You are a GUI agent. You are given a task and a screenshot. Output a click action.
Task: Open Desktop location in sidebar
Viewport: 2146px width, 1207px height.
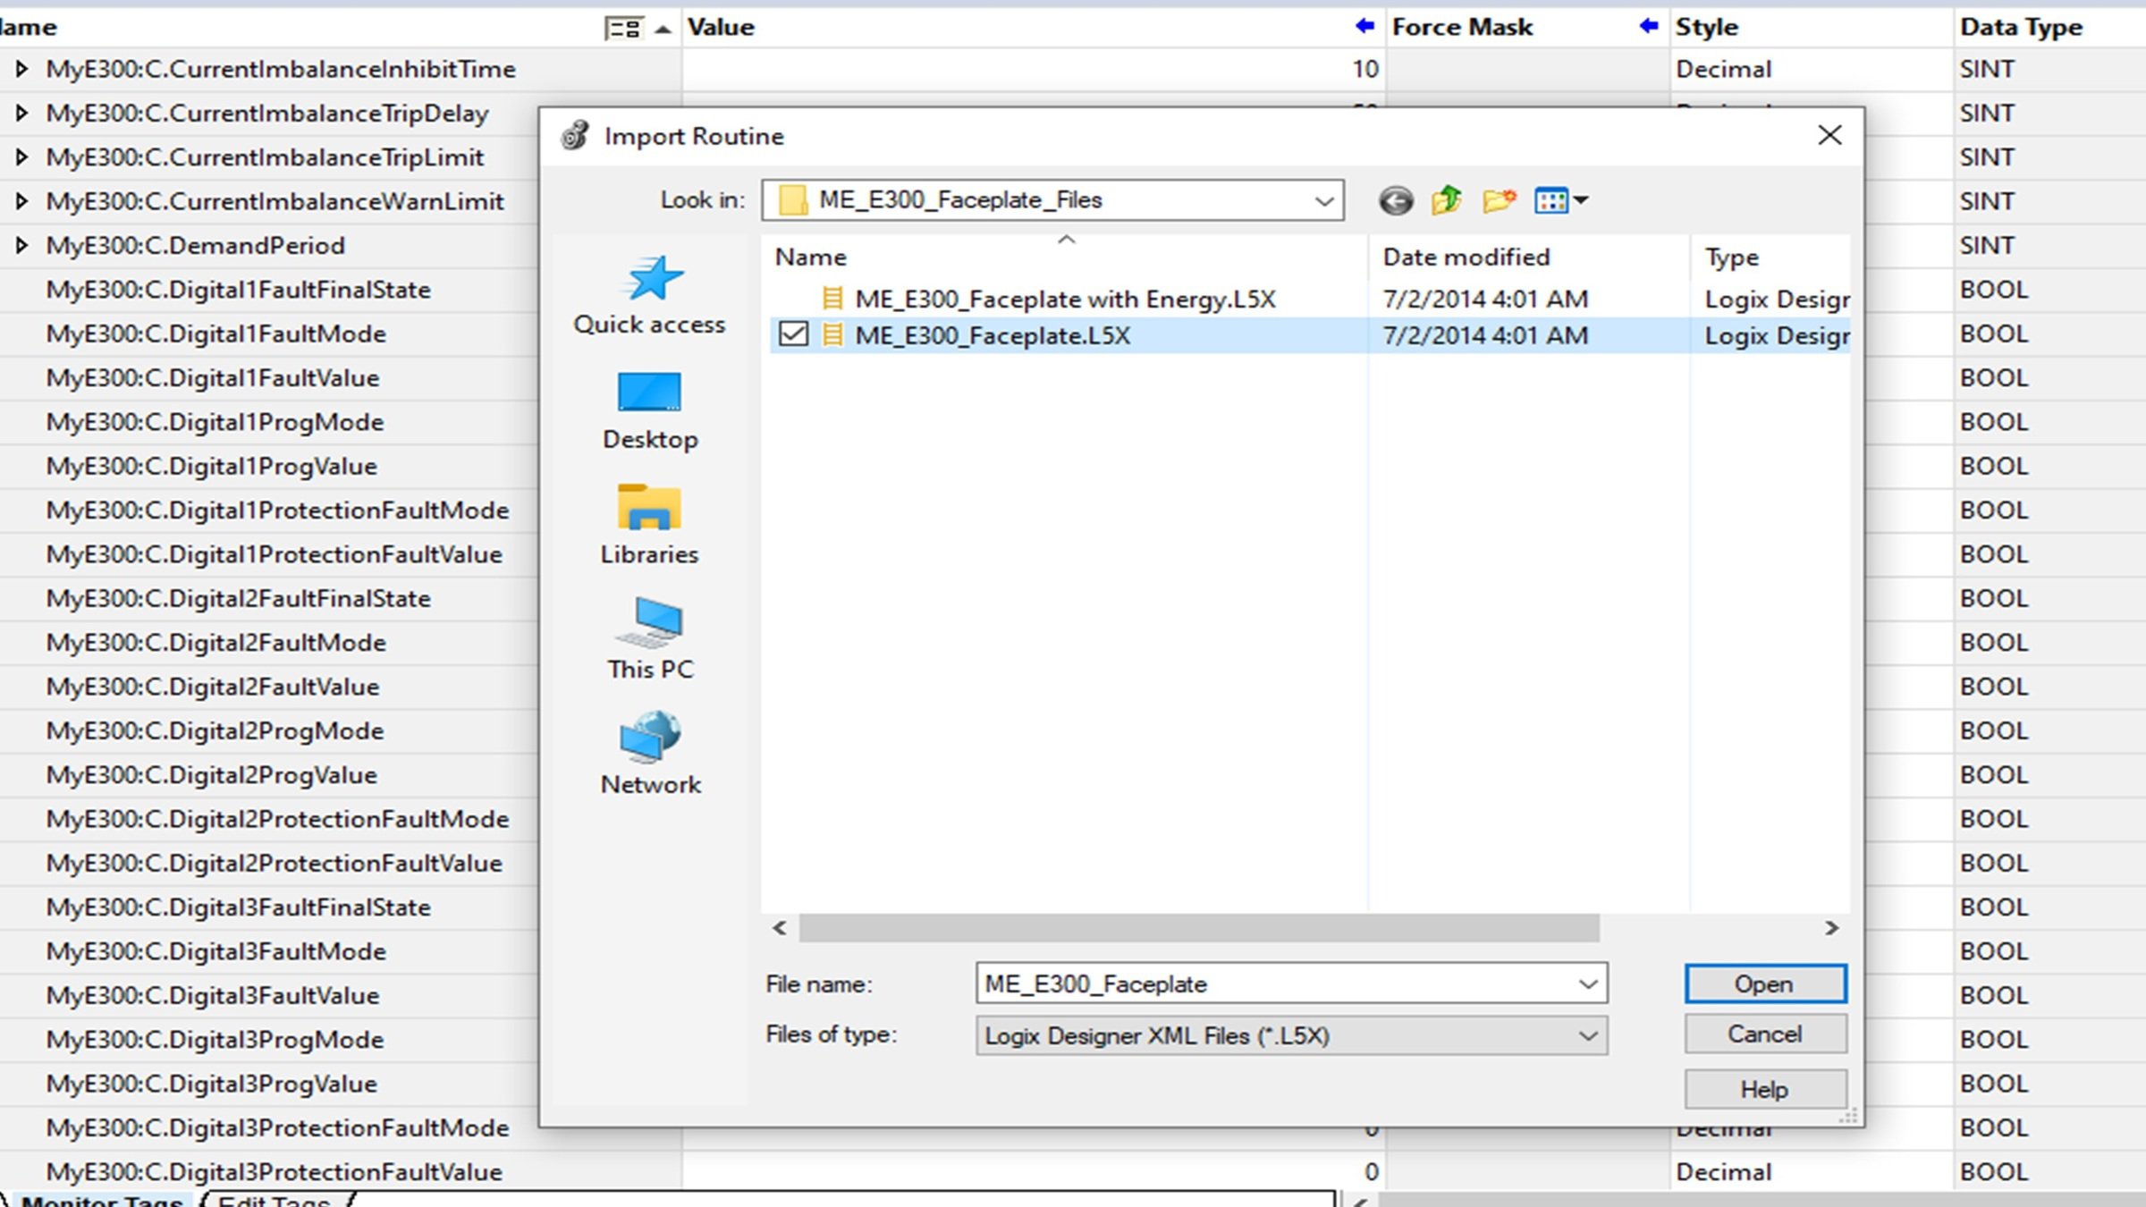pyautogui.click(x=649, y=411)
